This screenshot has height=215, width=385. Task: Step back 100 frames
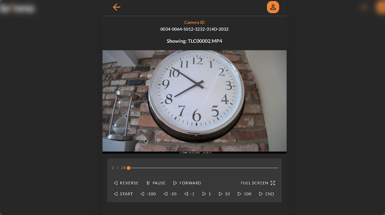(x=148, y=194)
